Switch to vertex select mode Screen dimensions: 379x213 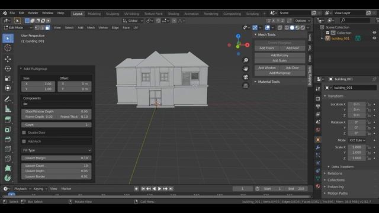[37, 28]
